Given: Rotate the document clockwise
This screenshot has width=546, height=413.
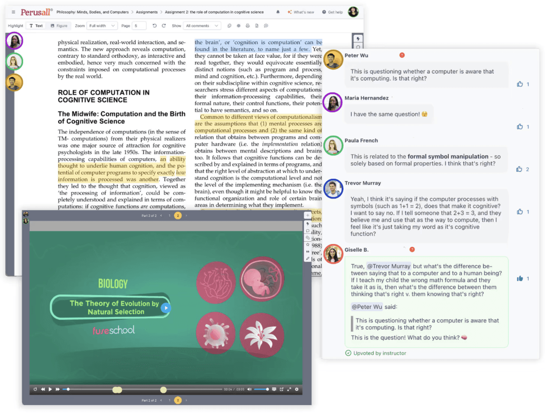Looking at the screenshot, I should click(x=164, y=26).
